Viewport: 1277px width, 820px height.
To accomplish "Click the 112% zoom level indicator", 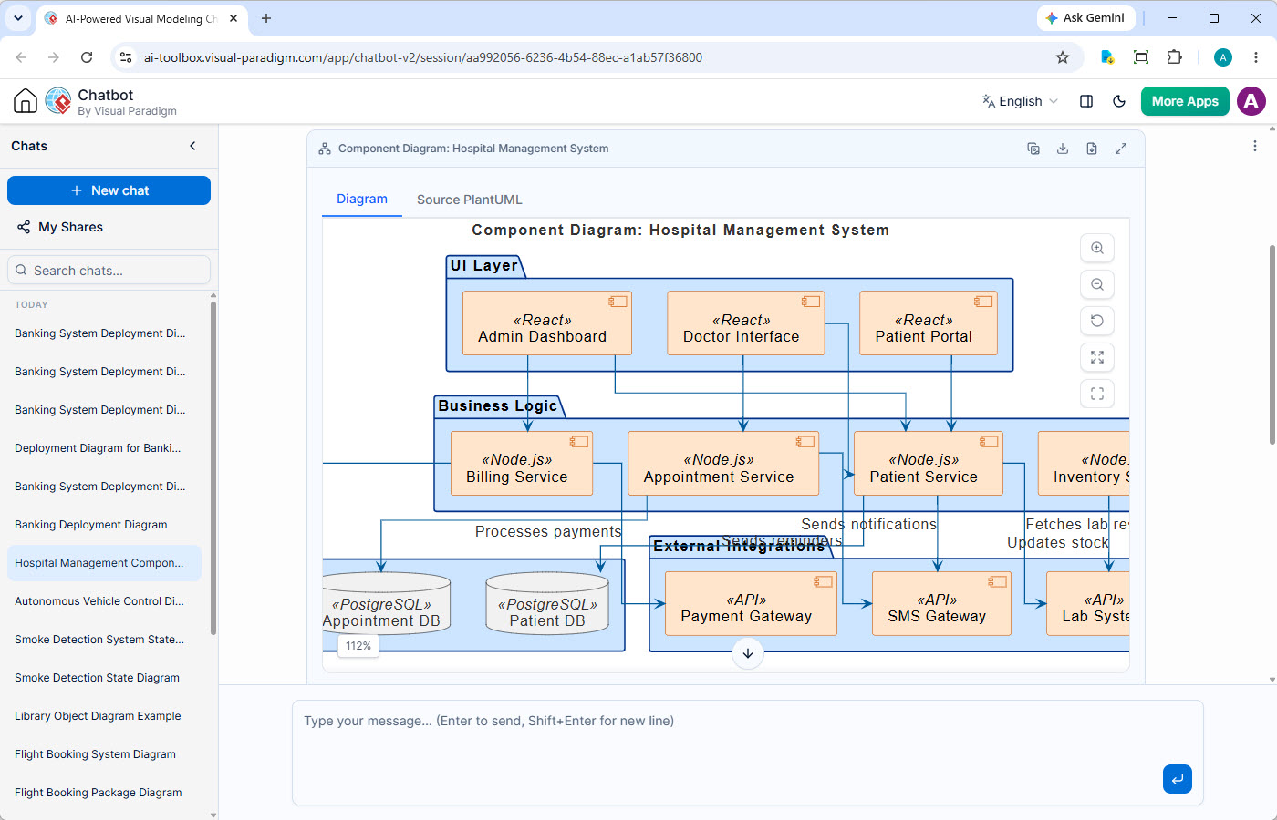I will pyautogui.click(x=358, y=646).
